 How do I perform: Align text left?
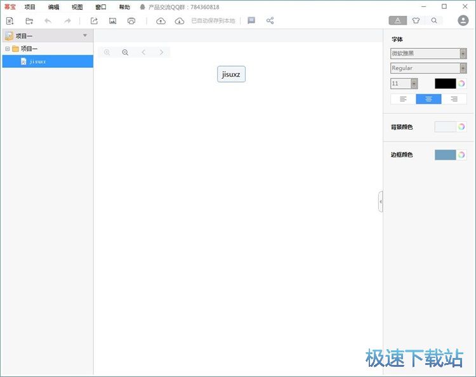pyautogui.click(x=403, y=99)
